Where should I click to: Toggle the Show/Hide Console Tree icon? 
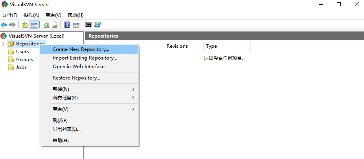(34, 25)
